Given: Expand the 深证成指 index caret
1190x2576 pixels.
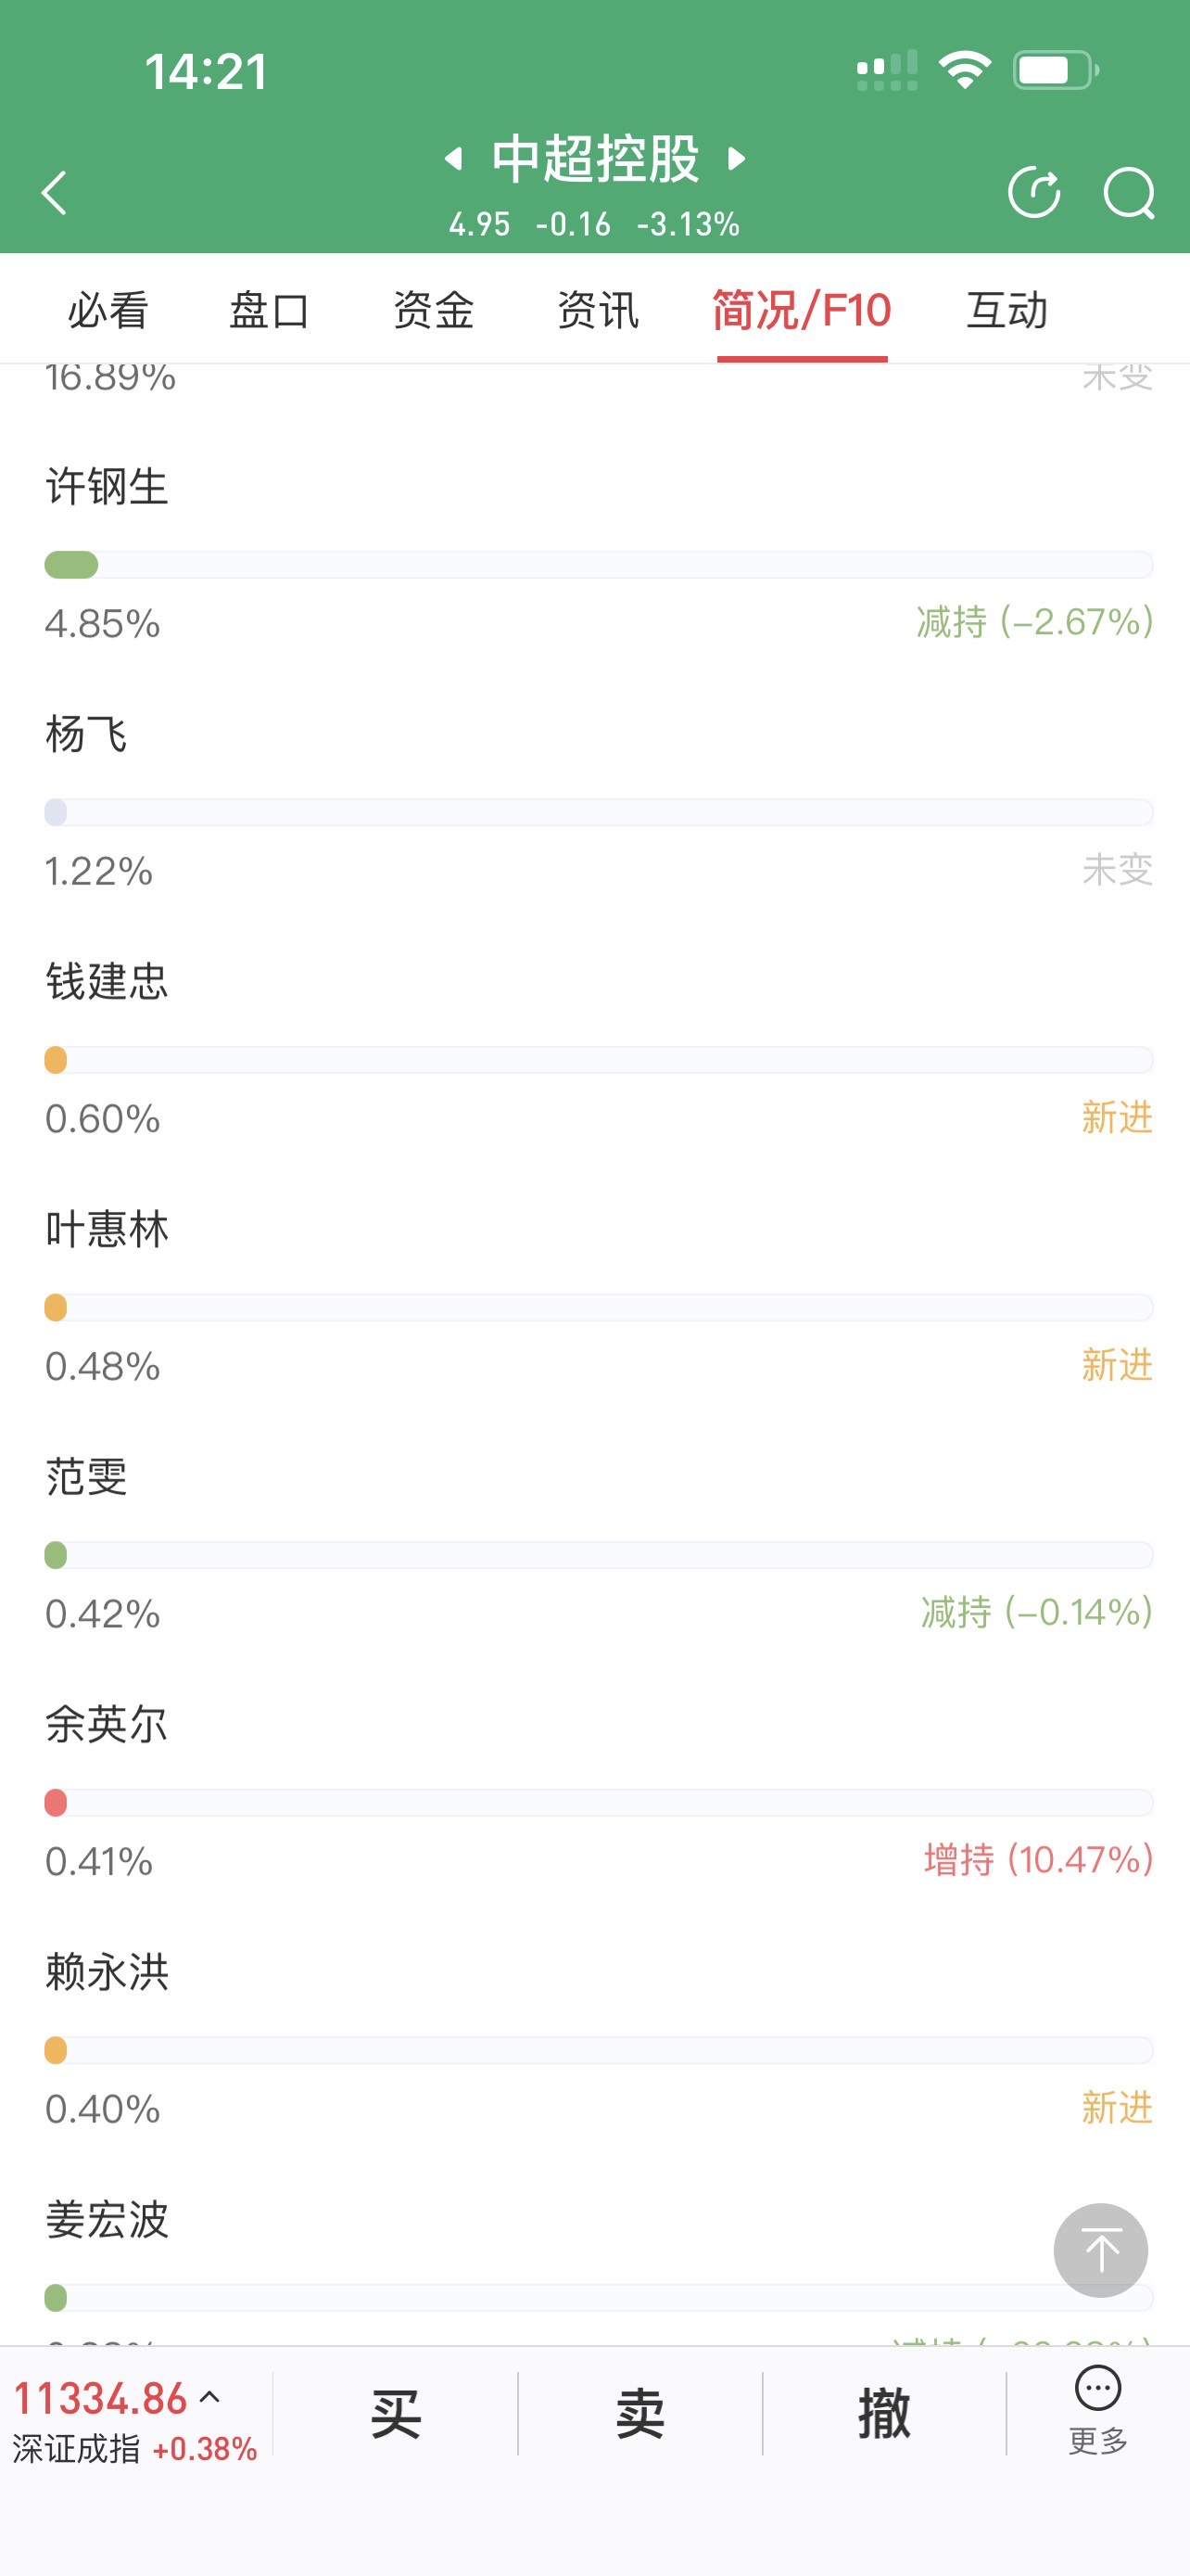Looking at the screenshot, I should [209, 2397].
